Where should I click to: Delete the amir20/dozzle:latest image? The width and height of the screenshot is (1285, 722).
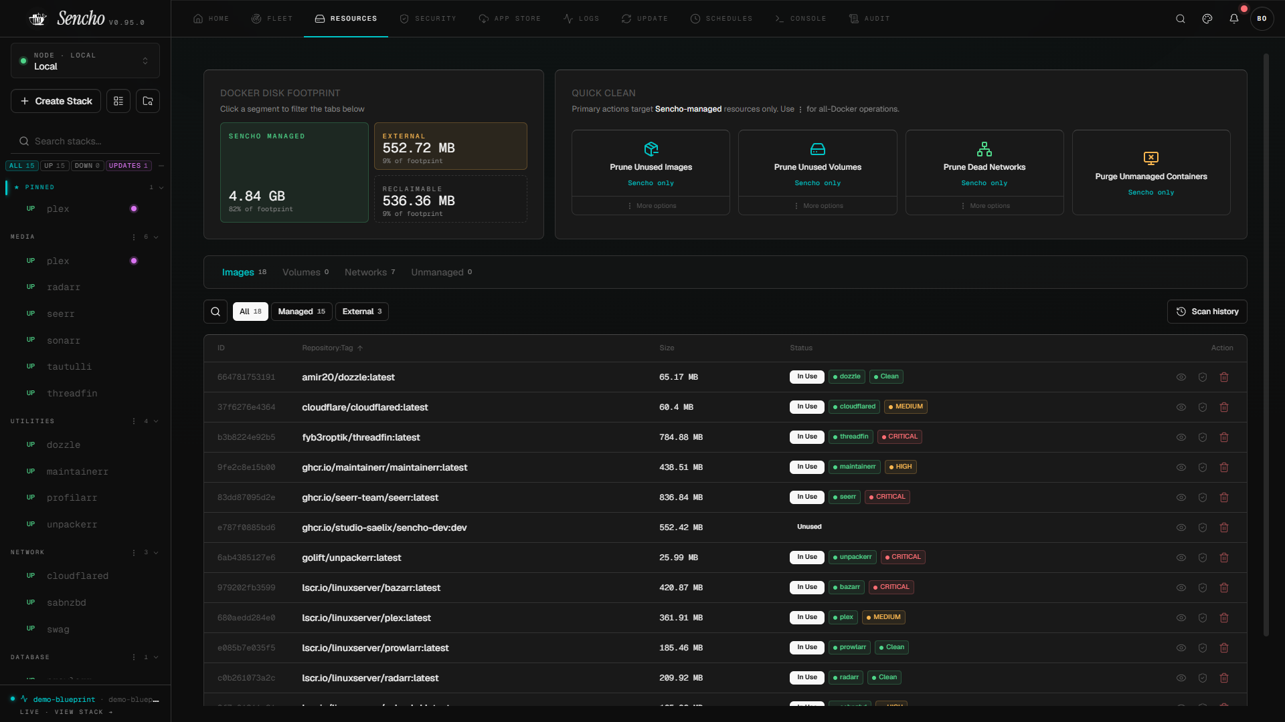(x=1224, y=377)
